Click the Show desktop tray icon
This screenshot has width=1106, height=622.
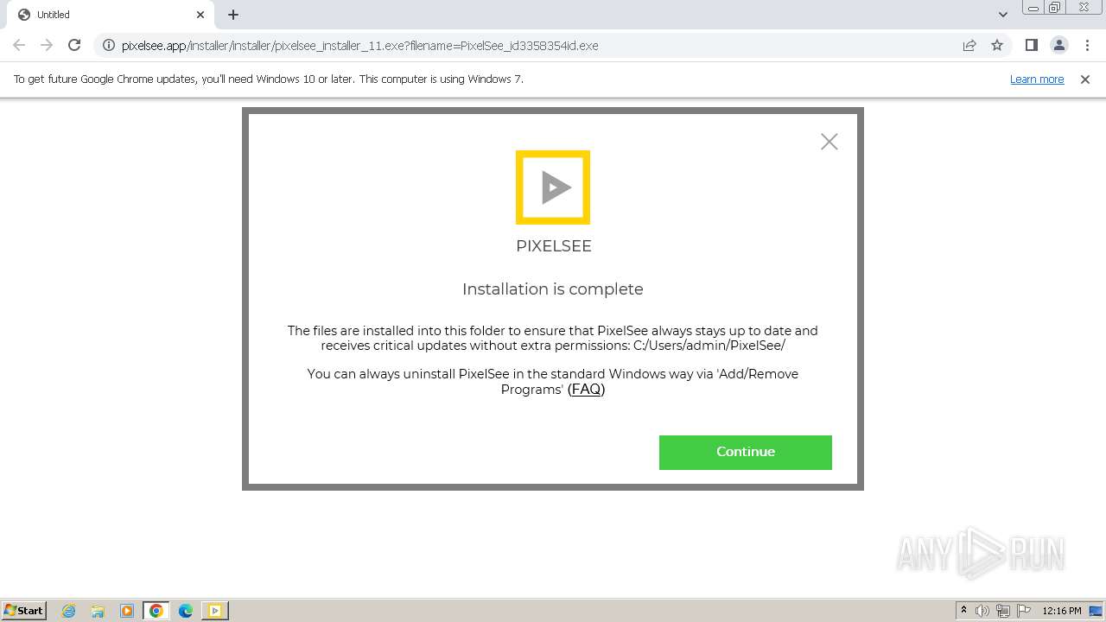[1096, 611]
